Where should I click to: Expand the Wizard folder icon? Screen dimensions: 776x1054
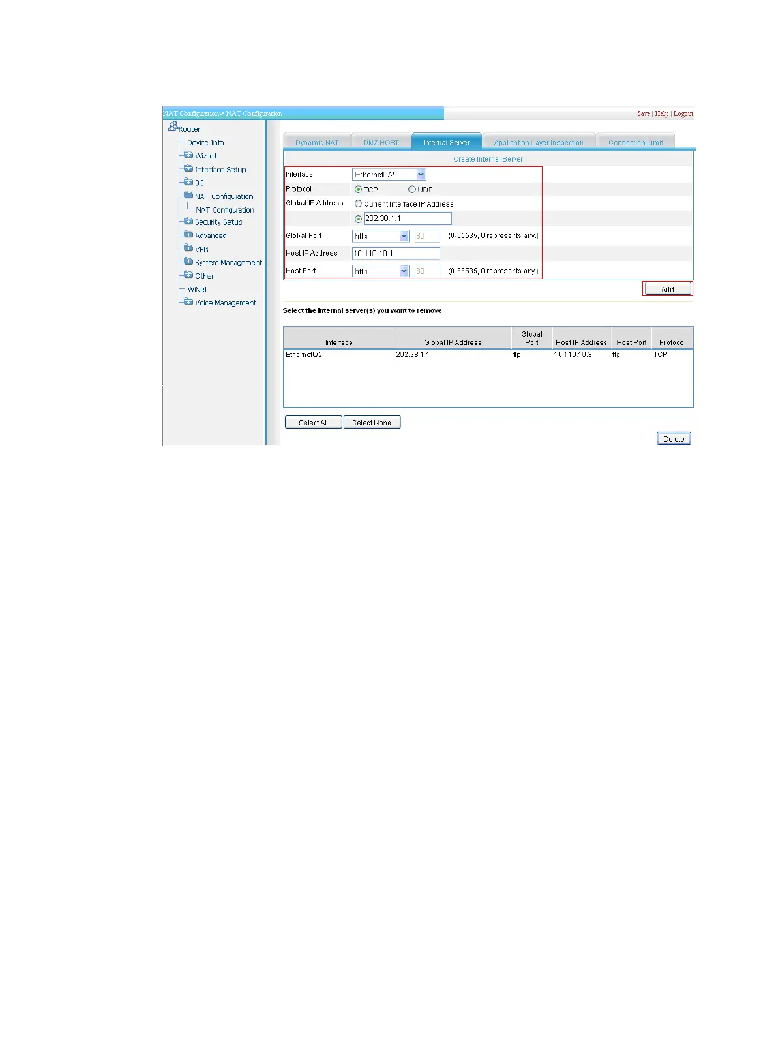click(188, 155)
